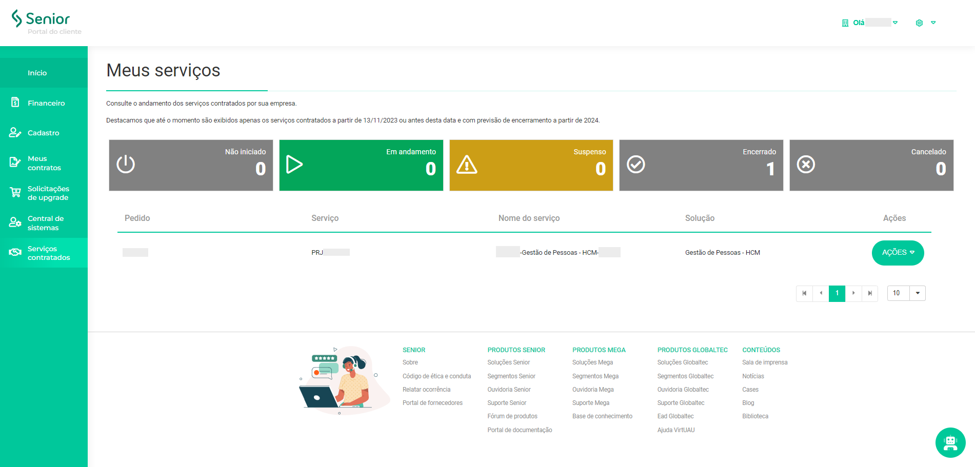The width and height of the screenshot is (975, 467).
Task: Open Portal de fornecedores link
Action: pos(432,403)
